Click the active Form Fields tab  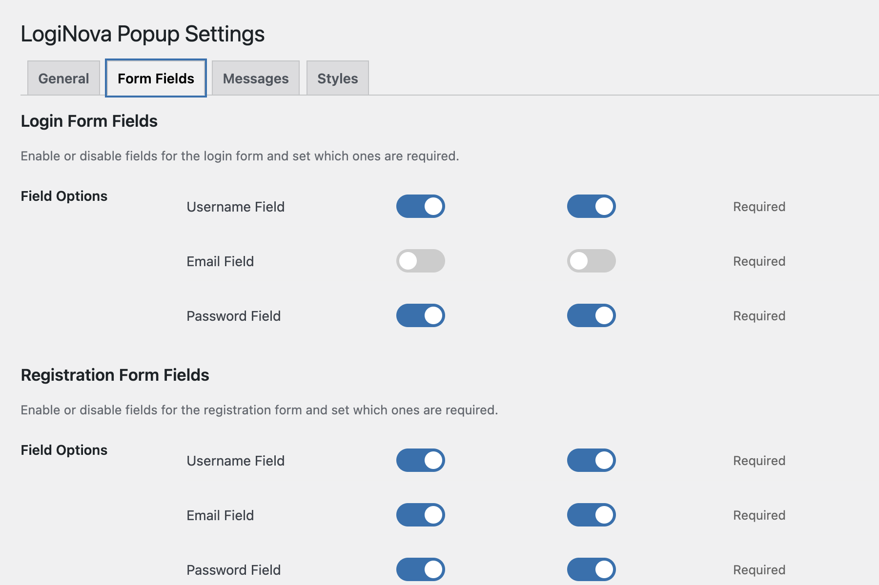[155, 78]
